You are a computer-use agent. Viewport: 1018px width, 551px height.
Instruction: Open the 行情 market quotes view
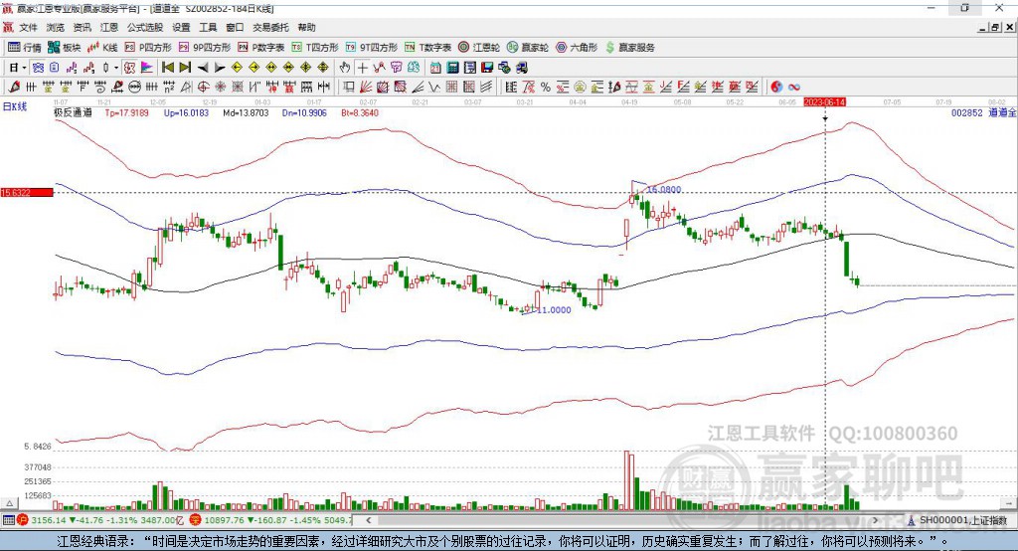[25, 48]
